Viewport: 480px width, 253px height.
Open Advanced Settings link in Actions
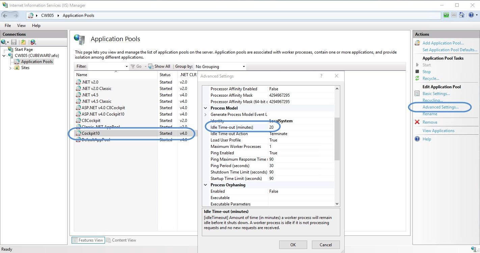(441, 107)
